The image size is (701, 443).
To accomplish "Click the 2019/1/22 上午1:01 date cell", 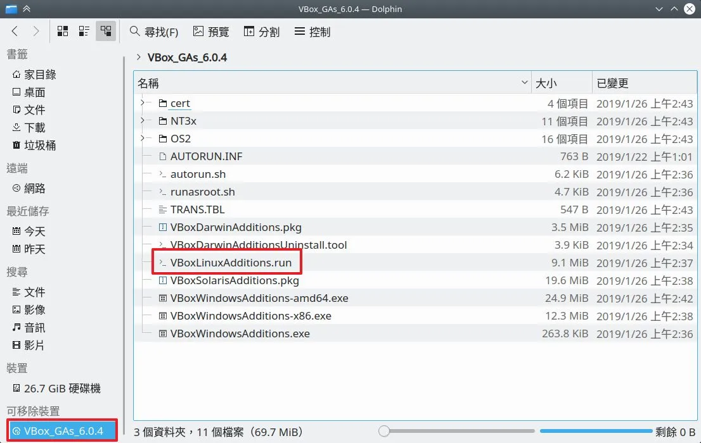I will click(644, 157).
